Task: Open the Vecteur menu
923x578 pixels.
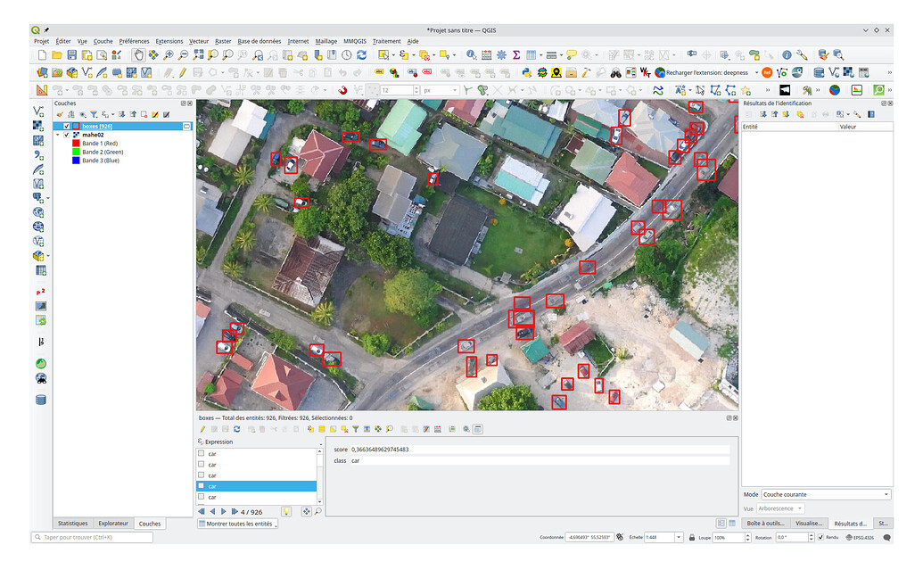Action: pyautogui.click(x=198, y=41)
